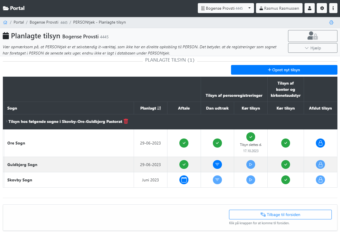This screenshot has height=235, width=340.
Task: Click the Rasmus Rasmussen user button
Action: (279, 8)
